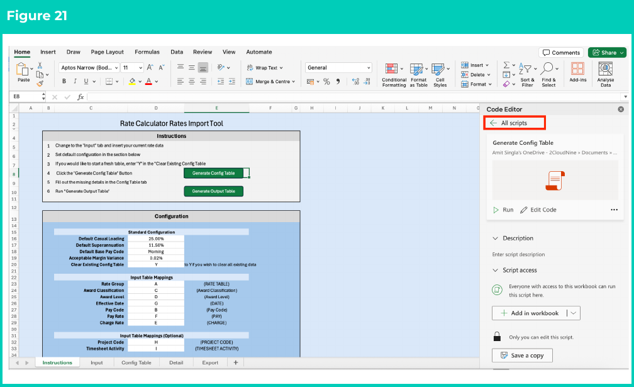This screenshot has height=387, width=634.
Task: Cut selection with the scissors icon
Action: point(40,65)
